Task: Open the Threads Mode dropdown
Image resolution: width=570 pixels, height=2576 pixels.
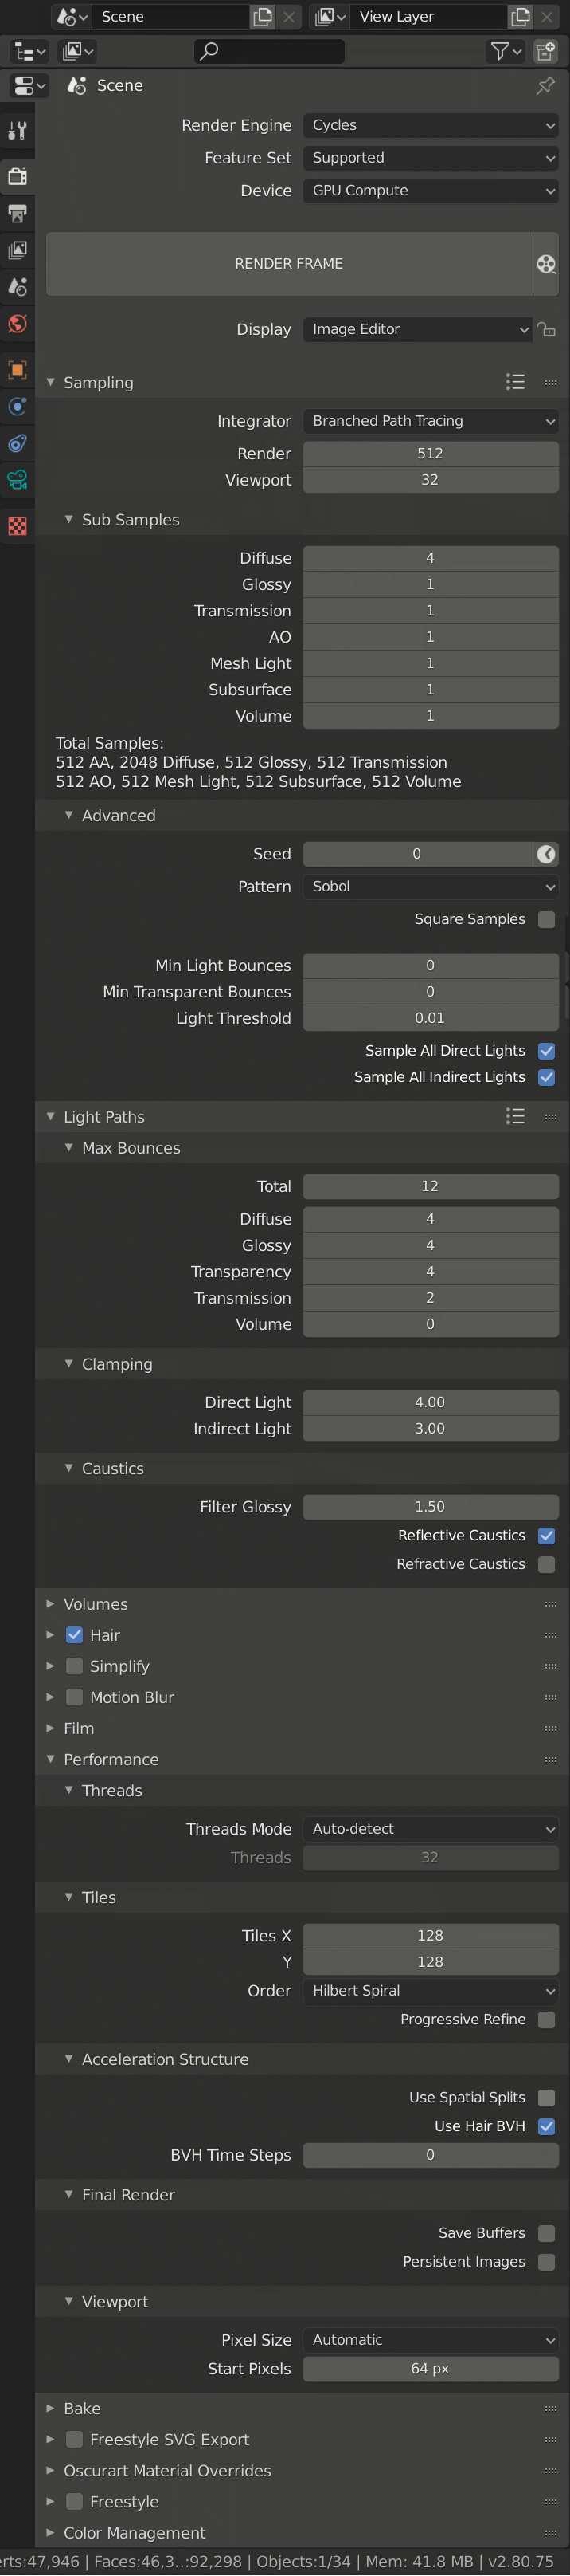Action: (x=430, y=1829)
